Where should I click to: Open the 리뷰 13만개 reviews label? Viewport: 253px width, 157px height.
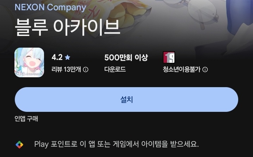[66, 70]
